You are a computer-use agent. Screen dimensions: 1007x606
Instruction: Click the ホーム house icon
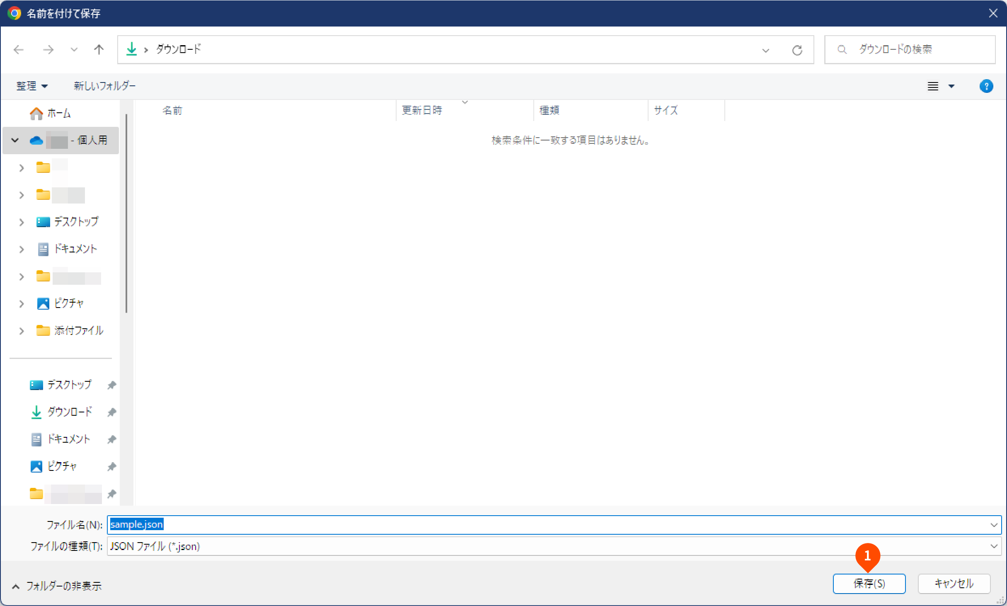coord(36,113)
